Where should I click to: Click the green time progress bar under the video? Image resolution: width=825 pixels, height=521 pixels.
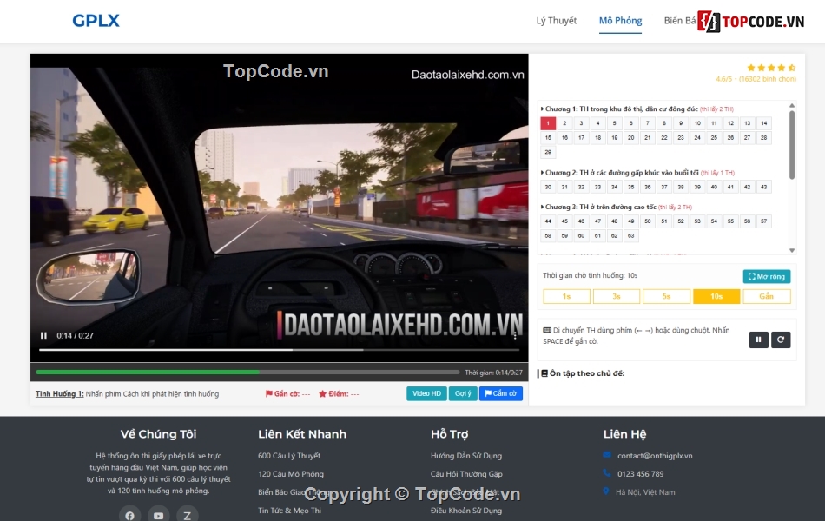[x=247, y=372]
